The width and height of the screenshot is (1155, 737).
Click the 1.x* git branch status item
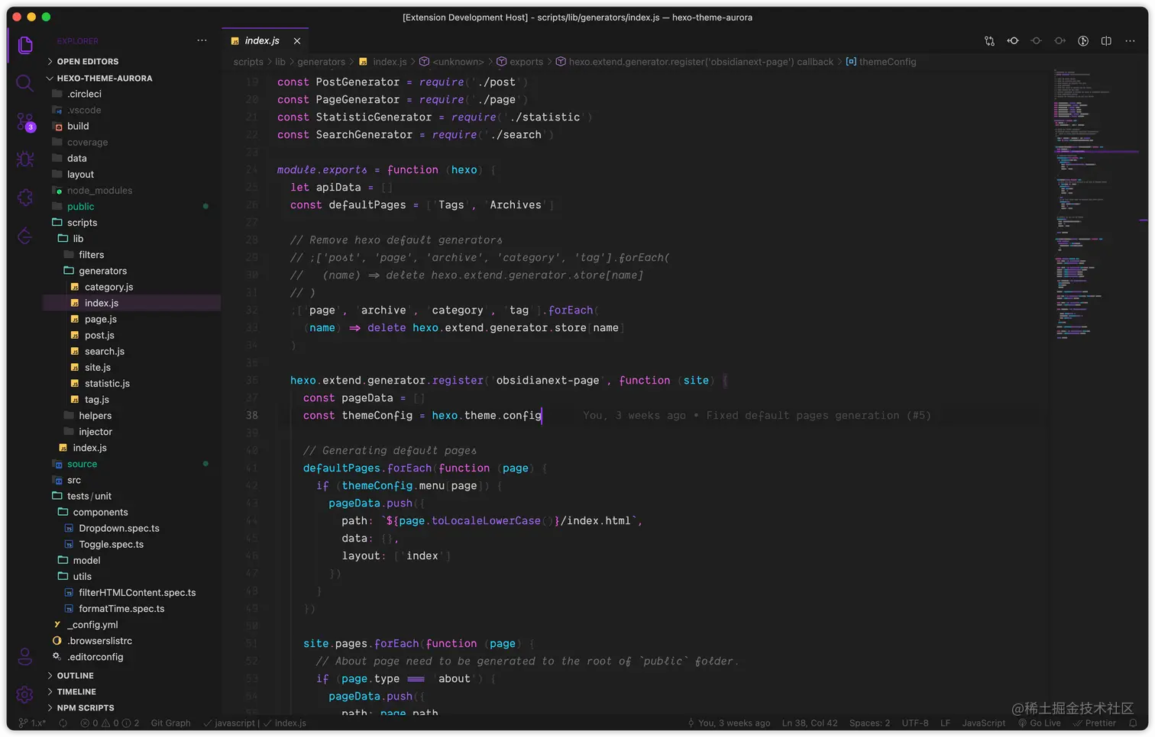(x=32, y=723)
